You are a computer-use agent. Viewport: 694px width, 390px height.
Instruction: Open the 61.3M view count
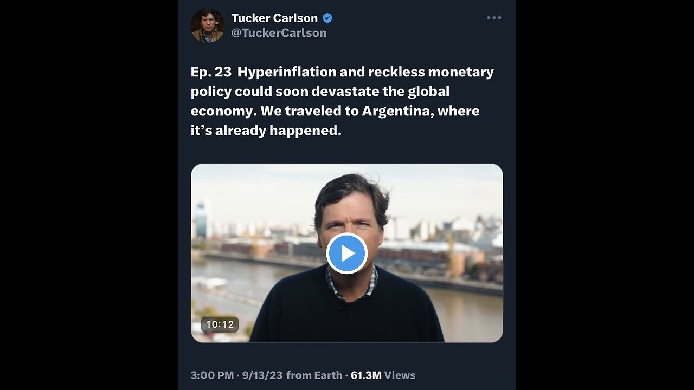click(x=366, y=375)
